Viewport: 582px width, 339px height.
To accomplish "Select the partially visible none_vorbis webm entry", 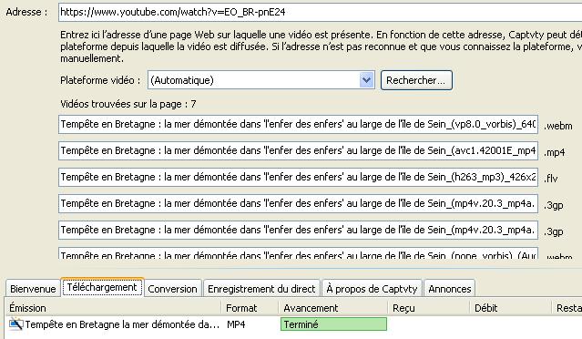I will pos(298,253).
